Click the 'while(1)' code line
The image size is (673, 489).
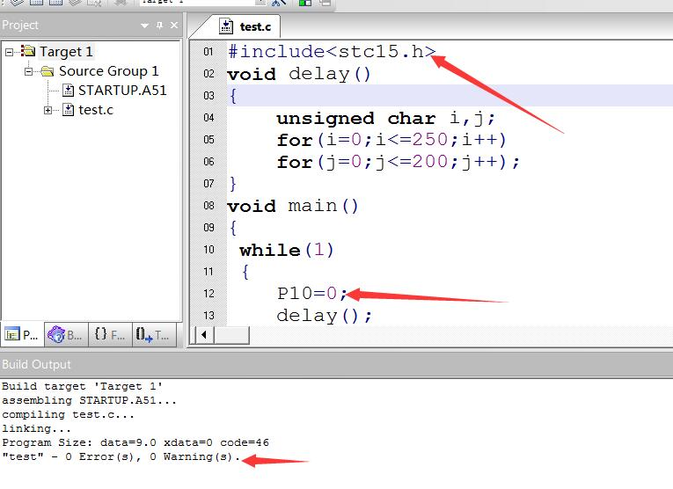coord(286,250)
